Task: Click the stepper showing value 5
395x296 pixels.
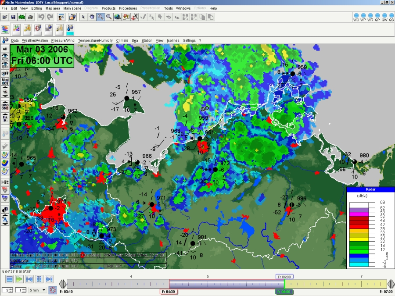Action: pyautogui.click(x=7, y=290)
